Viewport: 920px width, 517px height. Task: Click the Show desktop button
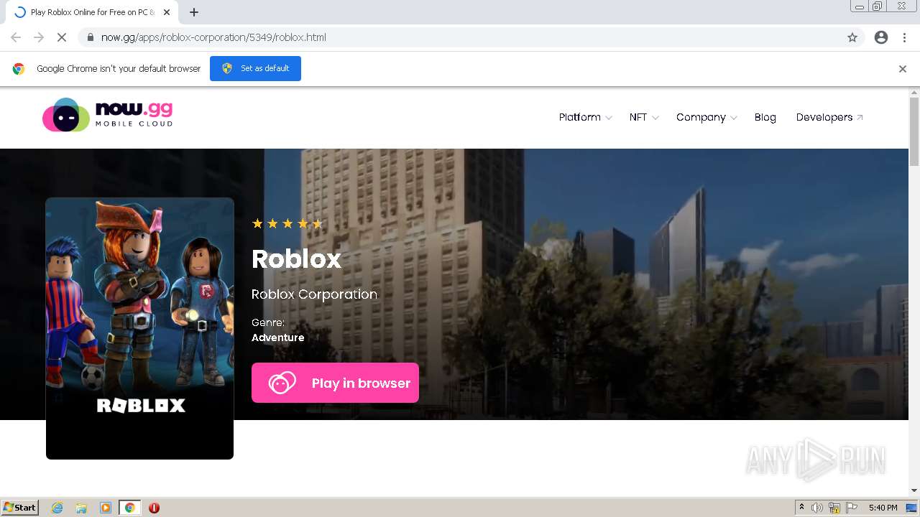coord(911,508)
